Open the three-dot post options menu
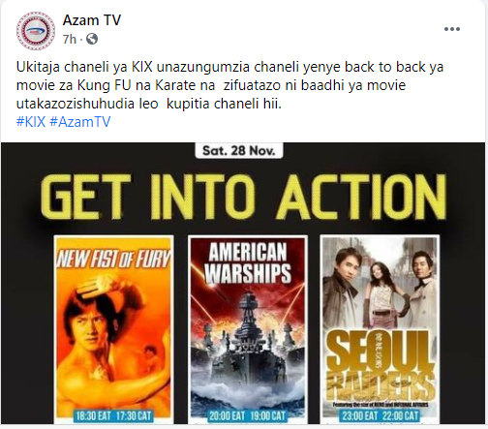This screenshot has width=488, height=429. click(452, 29)
